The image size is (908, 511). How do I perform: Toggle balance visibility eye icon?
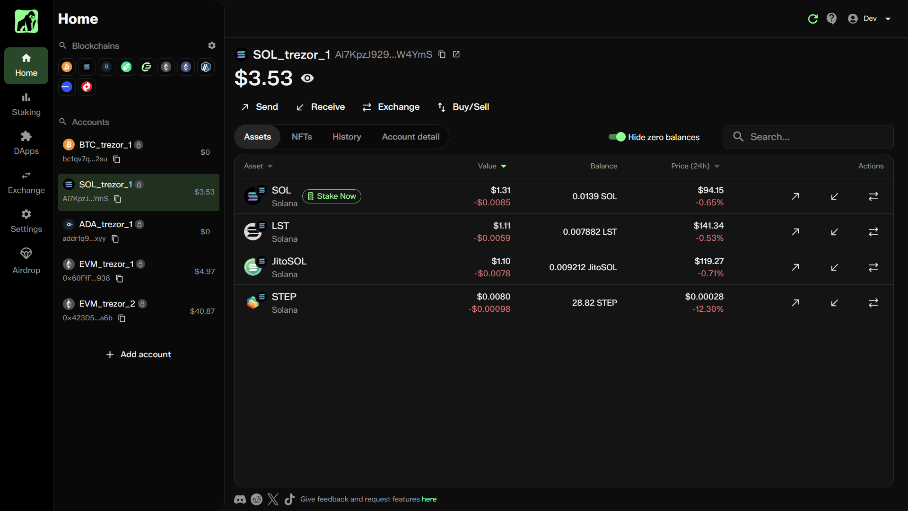point(307,78)
